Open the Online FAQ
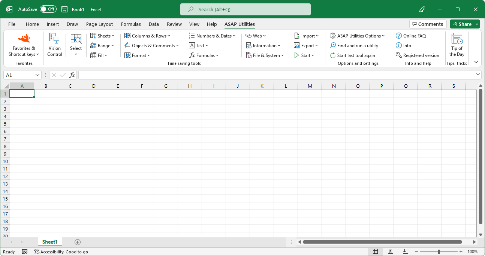 click(x=410, y=36)
